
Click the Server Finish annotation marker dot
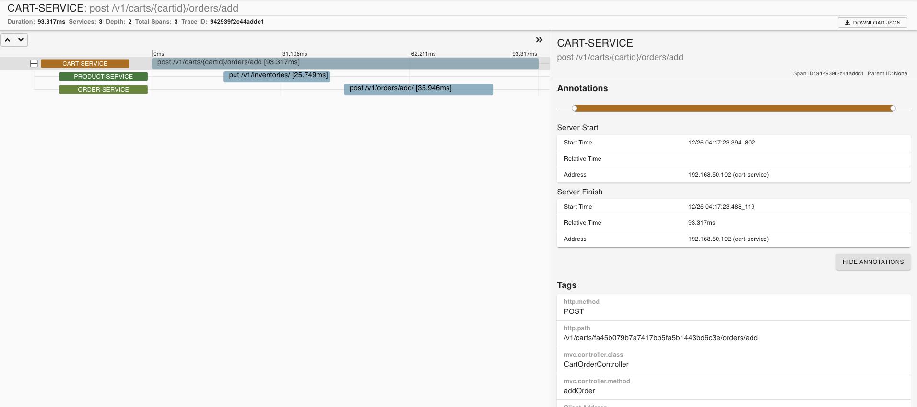(x=893, y=108)
